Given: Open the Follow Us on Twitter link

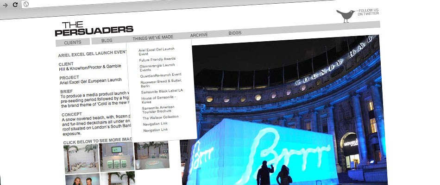Looking at the screenshot, I should click(x=368, y=12).
